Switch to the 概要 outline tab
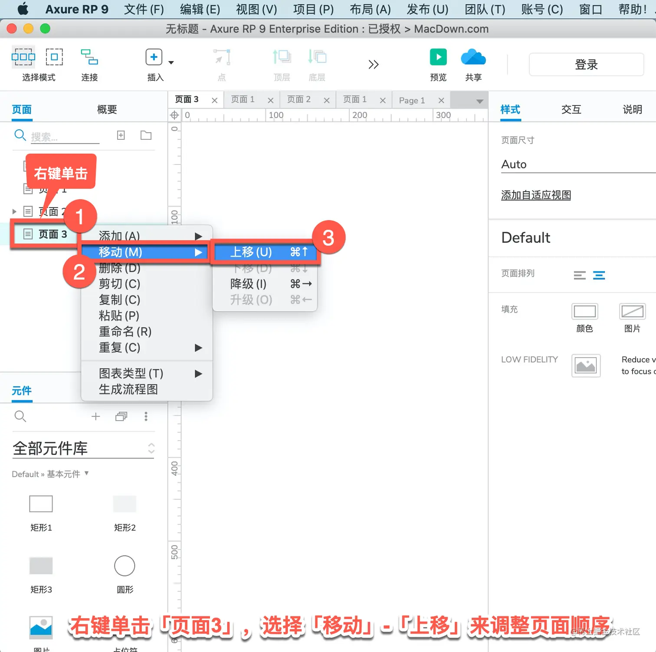This screenshot has height=652, width=656. point(107,109)
